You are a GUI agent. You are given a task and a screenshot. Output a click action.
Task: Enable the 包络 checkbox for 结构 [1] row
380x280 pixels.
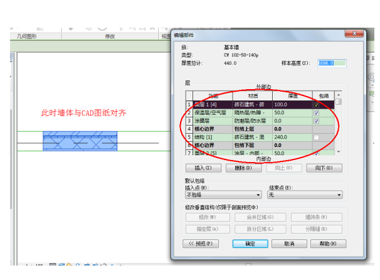(x=317, y=137)
